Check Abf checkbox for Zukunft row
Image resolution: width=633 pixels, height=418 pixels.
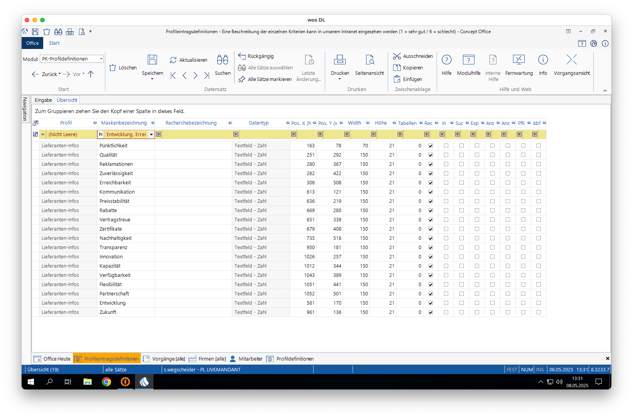coord(539,312)
